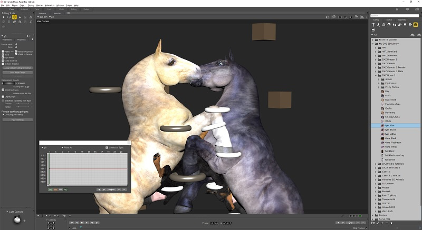422x230 pixels.
Task: Adjust the graph editor zoom slider
Action: 111,190
